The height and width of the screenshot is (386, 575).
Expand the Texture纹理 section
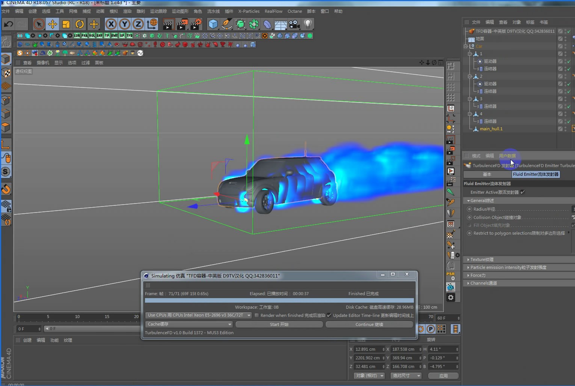tap(482, 259)
